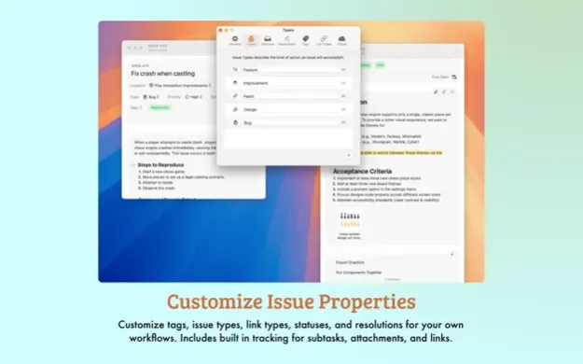The width and height of the screenshot is (583, 364).
Task: Click the Design type icon
Action: coord(235,109)
